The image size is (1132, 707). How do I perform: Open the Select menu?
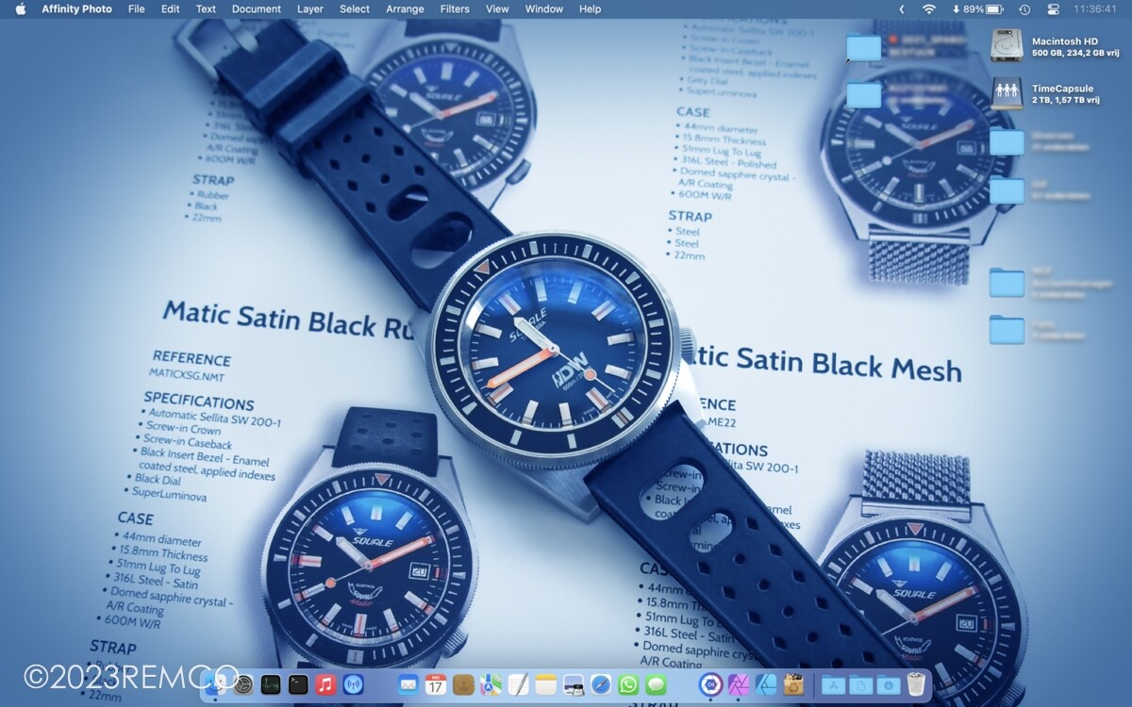[355, 8]
